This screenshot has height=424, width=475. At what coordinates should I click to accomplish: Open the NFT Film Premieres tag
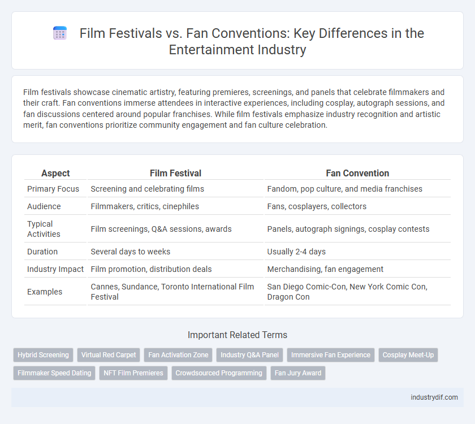tap(133, 373)
